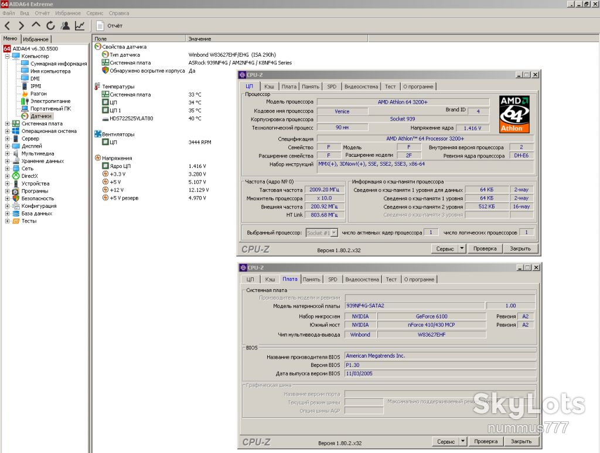Select Имя компьютера tree item

point(50,71)
